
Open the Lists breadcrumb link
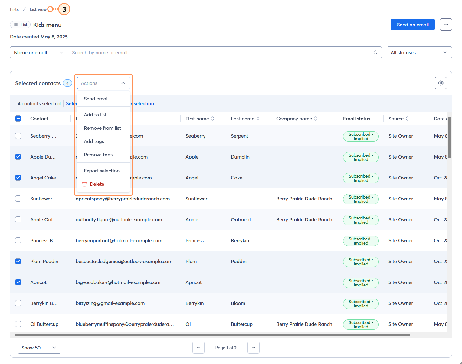pyautogui.click(x=14, y=9)
